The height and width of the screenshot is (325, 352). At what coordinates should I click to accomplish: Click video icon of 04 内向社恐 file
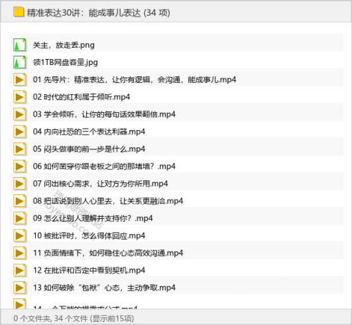click(x=19, y=131)
